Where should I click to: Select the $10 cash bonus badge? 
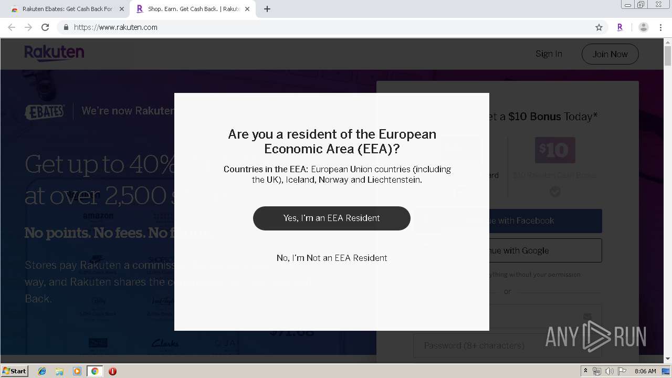pyautogui.click(x=555, y=150)
